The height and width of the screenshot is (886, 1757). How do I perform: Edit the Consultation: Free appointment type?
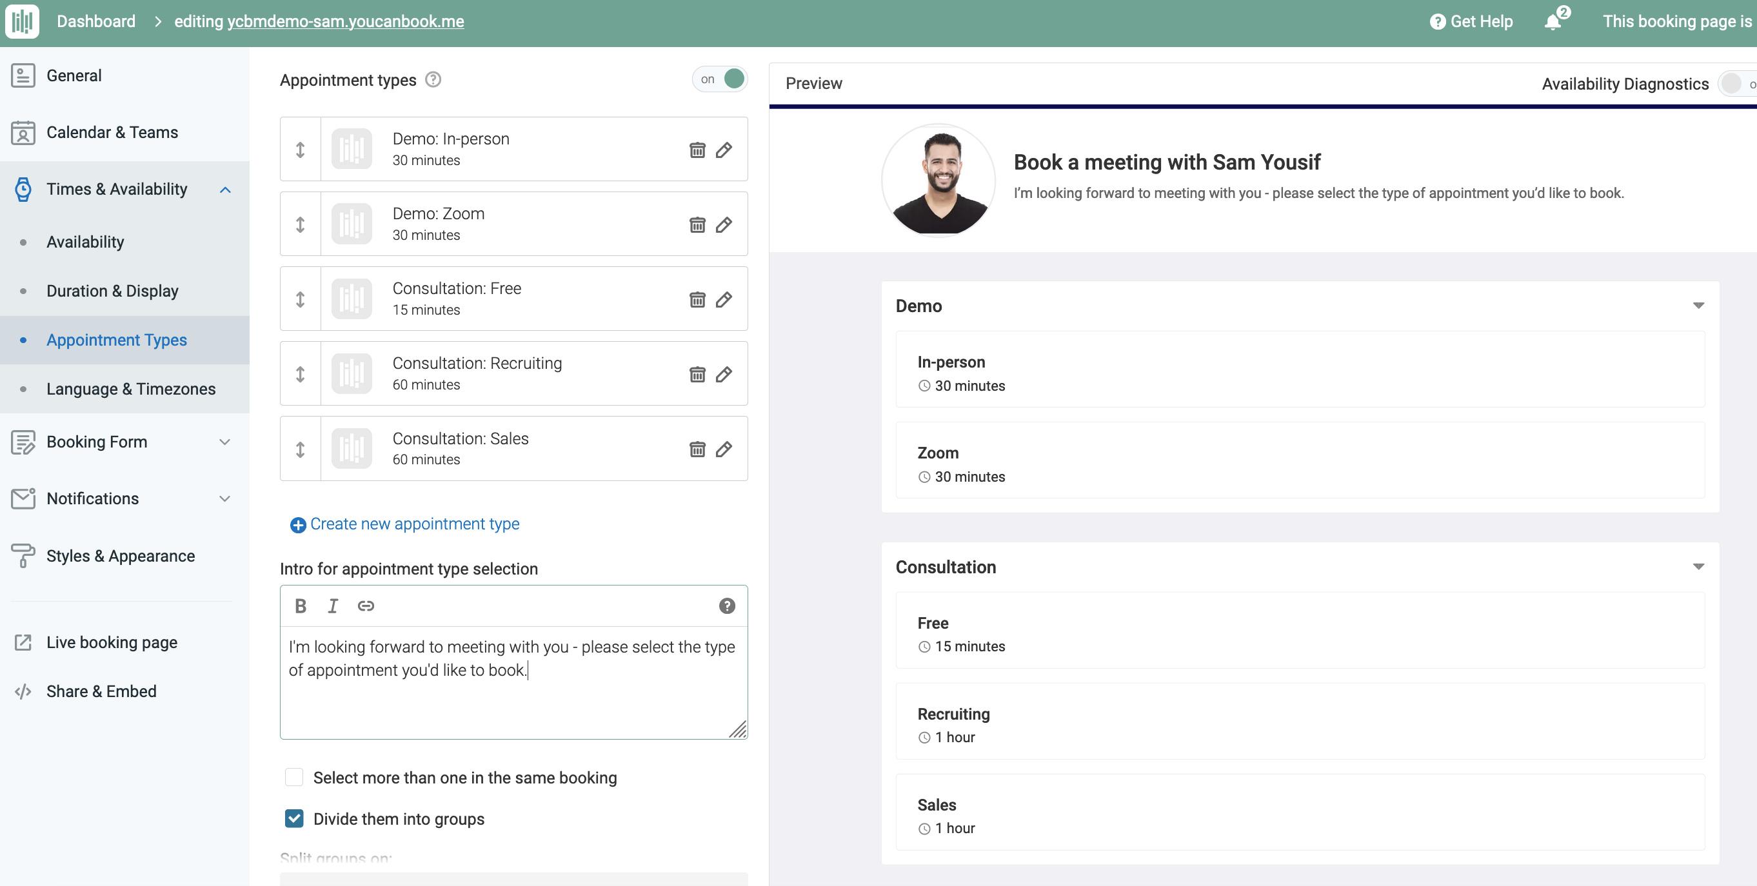click(724, 299)
